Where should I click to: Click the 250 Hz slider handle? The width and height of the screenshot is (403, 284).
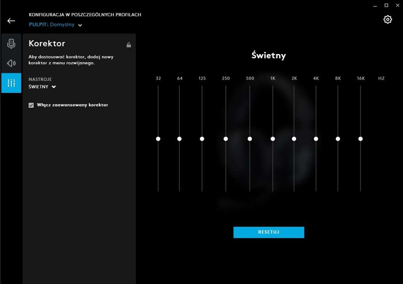[226, 139]
